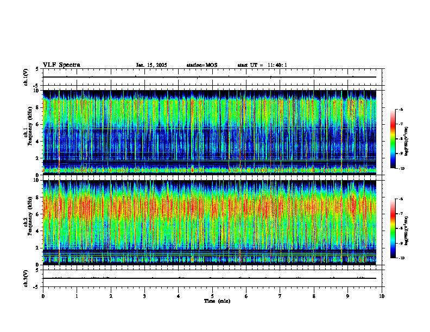The width and height of the screenshot is (430, 332).
Task: Click the ch.2 colorbar log(PSD) label
Action: (407, 231)
